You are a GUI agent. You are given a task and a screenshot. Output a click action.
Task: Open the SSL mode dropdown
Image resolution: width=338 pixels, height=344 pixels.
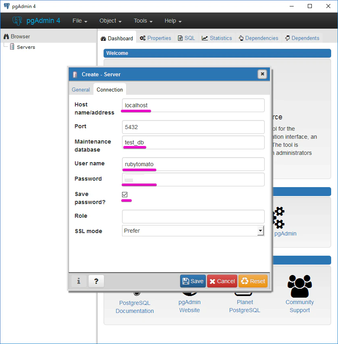point(193,231)
